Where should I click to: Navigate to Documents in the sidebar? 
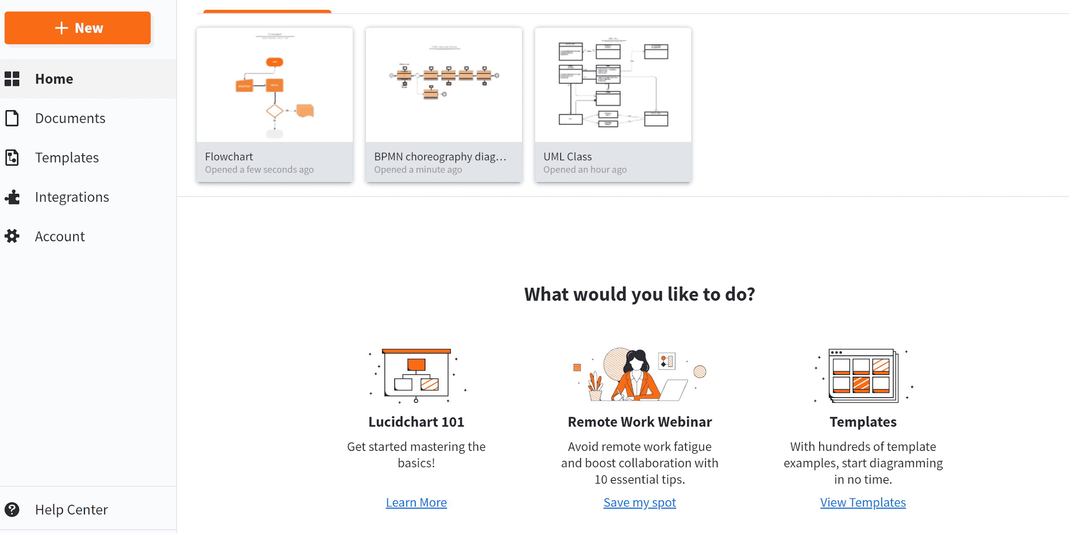[70, 118]
